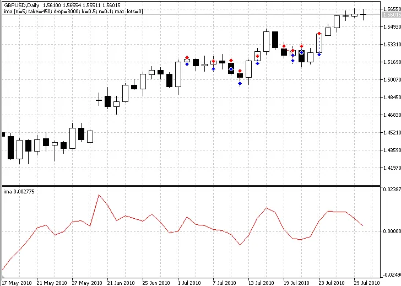Select the ima parameters label with n=5
The width and height of the screenshot is (401, 286).
(73, 11)
